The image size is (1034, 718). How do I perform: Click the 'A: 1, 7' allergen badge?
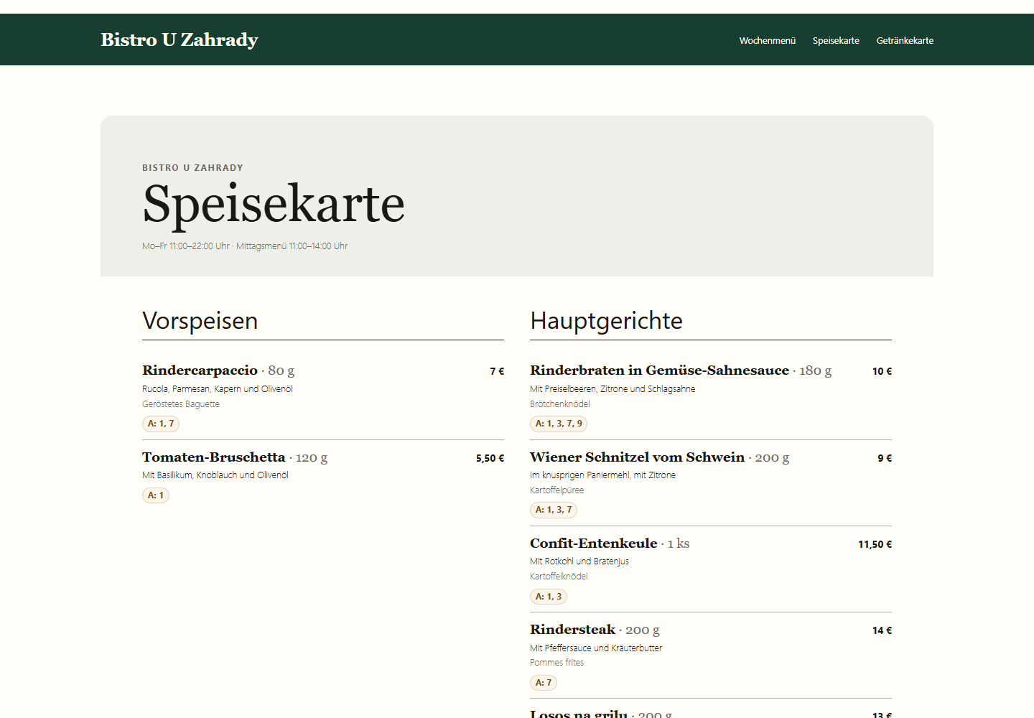(x=161, y=424)
